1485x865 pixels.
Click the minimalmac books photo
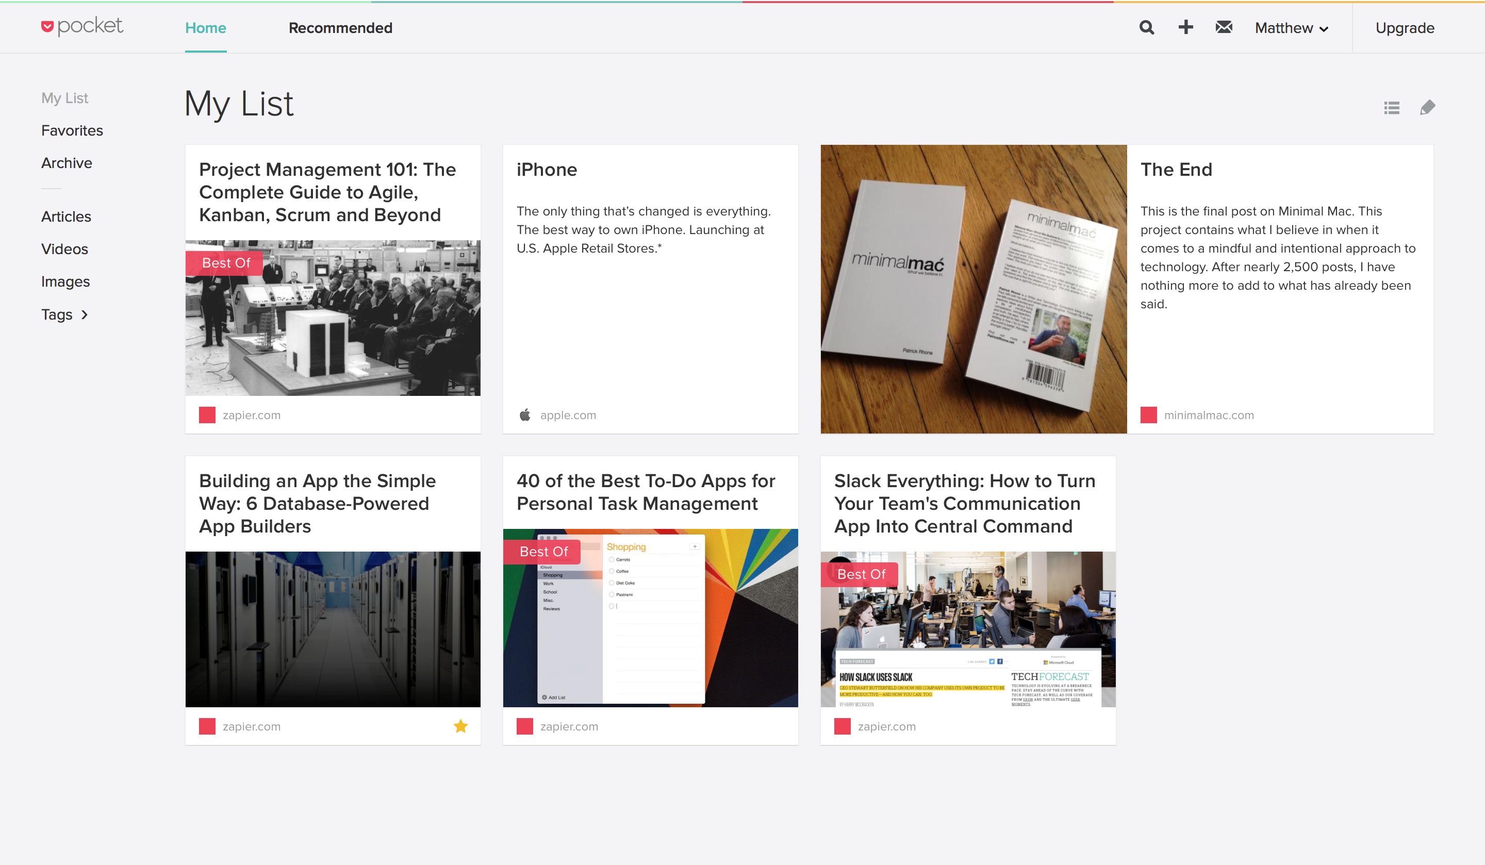coord(973,289)
